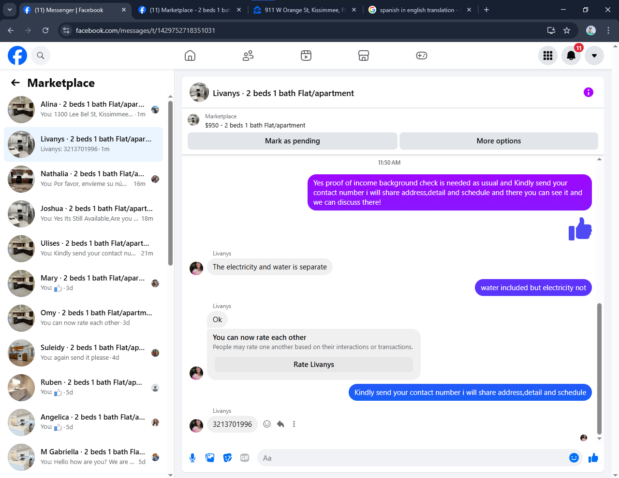Open Omy's conversation in the list

pyautogui.click(x=83, y=318)
